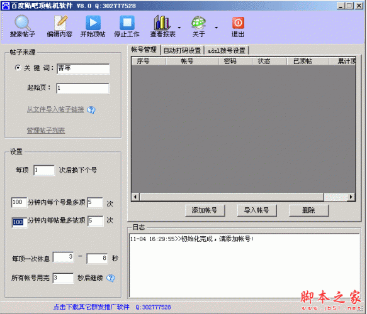Click the 添加帐号 button
This screenshot has height=314, width=367.
click(x=205, y=210)
